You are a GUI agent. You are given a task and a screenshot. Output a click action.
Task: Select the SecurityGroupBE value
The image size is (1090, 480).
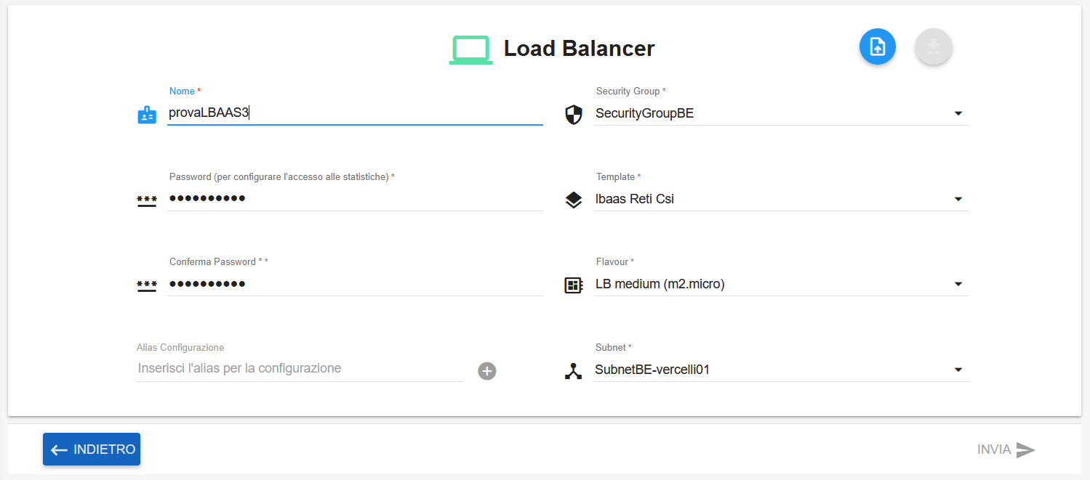pos(644,113)
